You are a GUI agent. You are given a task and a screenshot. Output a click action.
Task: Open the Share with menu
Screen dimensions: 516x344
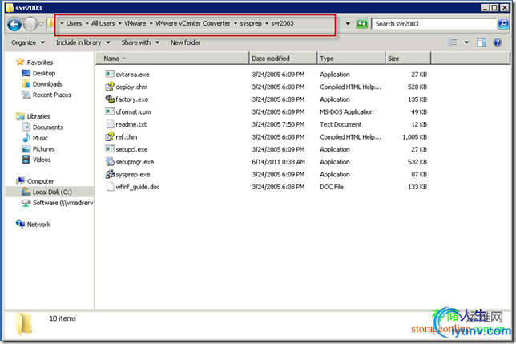140,42
